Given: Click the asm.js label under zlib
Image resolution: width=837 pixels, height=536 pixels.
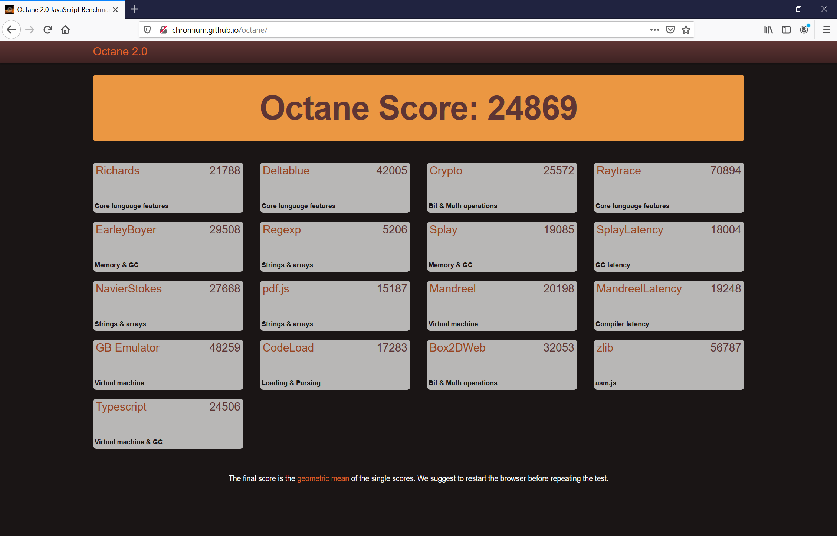Looking at the screenshot, I should coord(605,383).
